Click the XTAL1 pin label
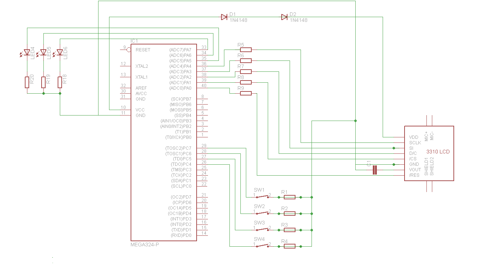 tap(142, 77)
